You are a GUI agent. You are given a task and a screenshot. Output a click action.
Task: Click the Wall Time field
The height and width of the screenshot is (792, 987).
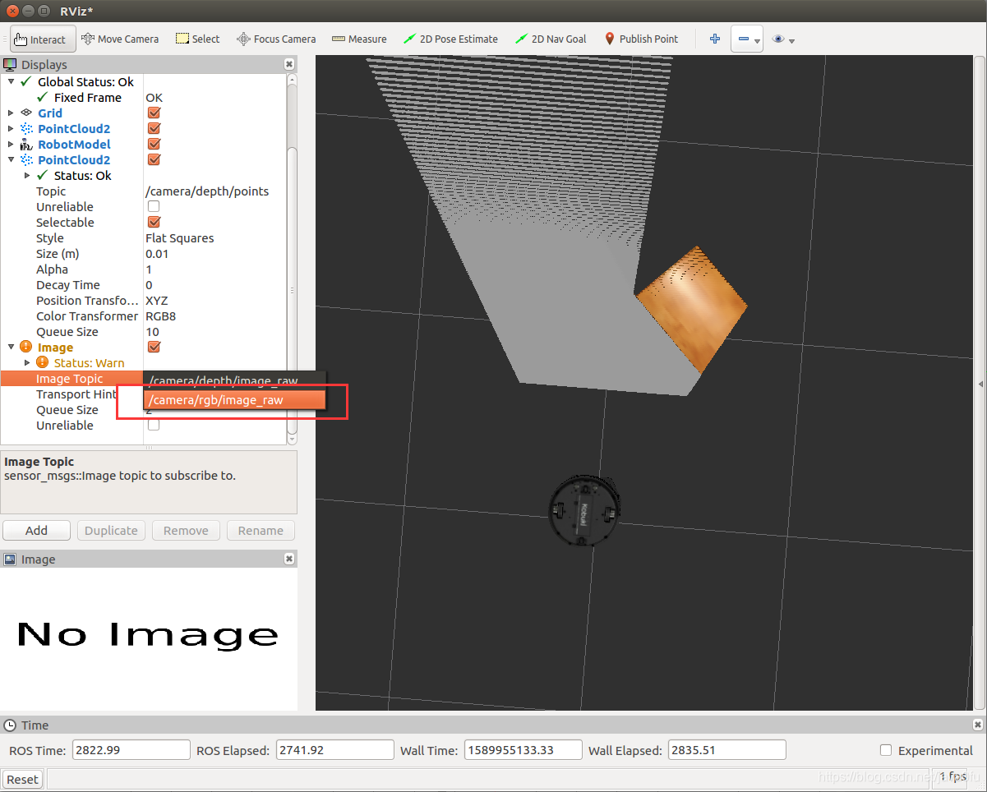[523, 749]
